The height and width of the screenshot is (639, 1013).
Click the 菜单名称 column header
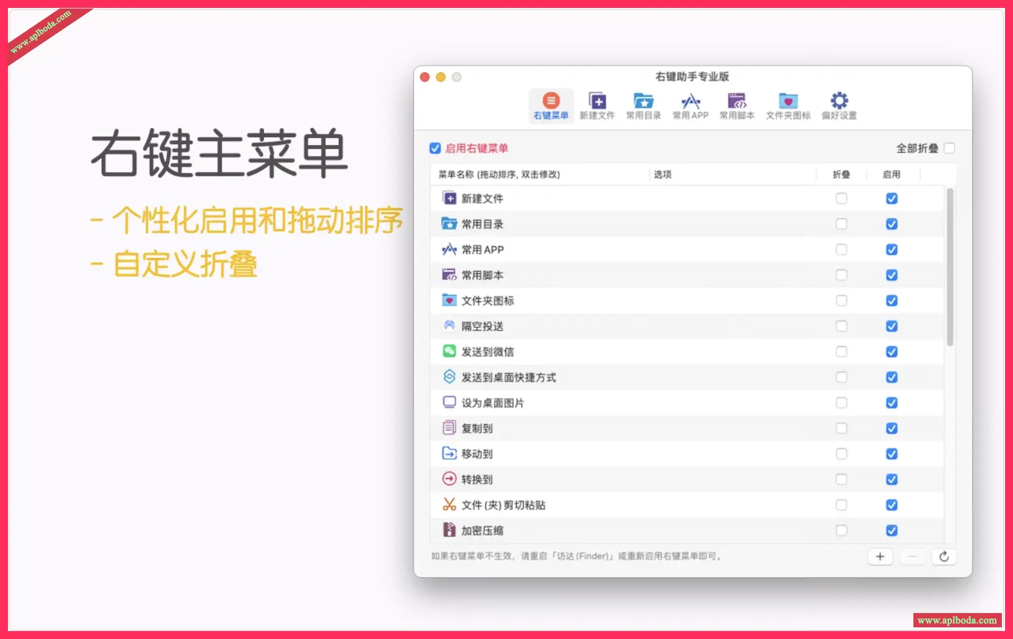[499, 174]
